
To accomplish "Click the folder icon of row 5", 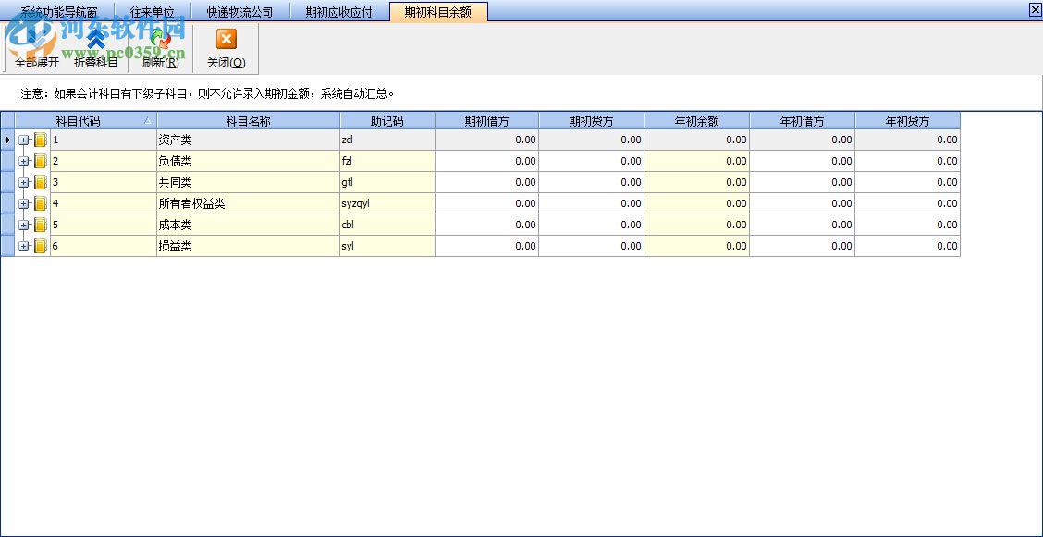I will 42,226.
